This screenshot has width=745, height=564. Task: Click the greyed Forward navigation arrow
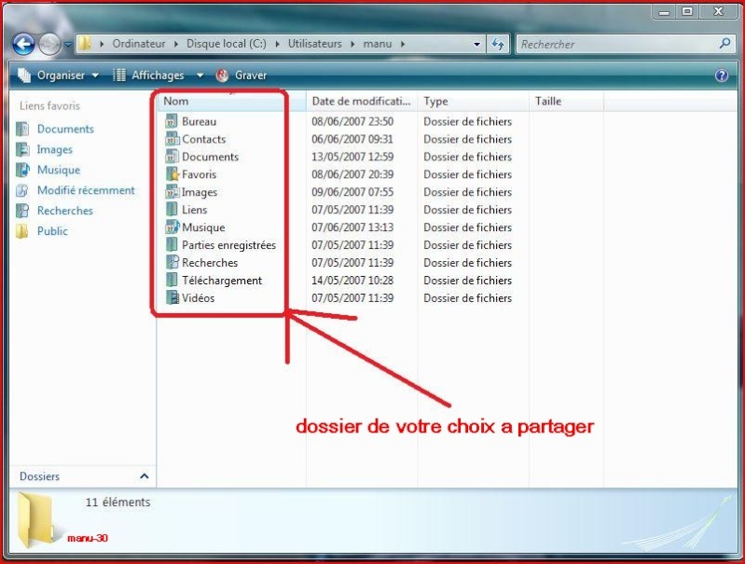point(49,45)
